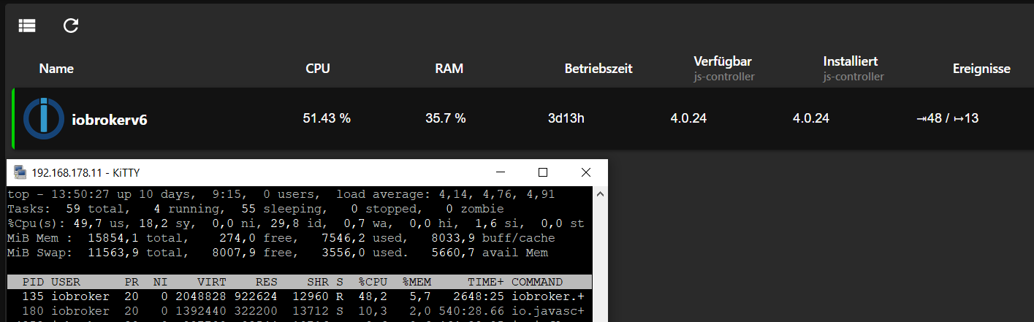This screenshot has height=322, width=1034.
Task: Minimize the KiTTY terminal window
Action: pos(500,172)
